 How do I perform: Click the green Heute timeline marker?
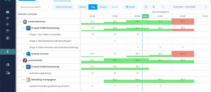[145, 16]
